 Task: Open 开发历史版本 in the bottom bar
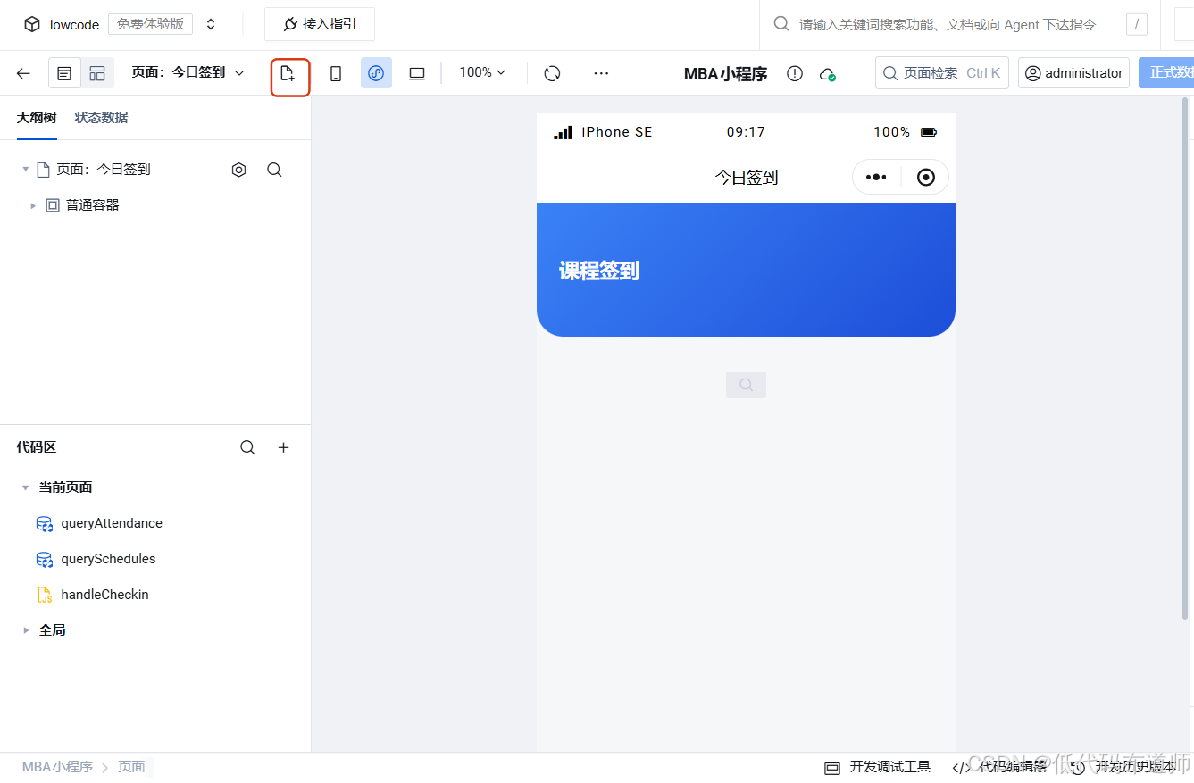coord(1123,767)
